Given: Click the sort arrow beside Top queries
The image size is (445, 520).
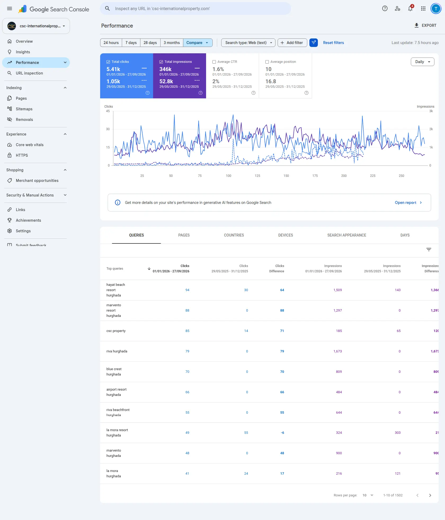Looking at the screenshot, I should (149, 269).
